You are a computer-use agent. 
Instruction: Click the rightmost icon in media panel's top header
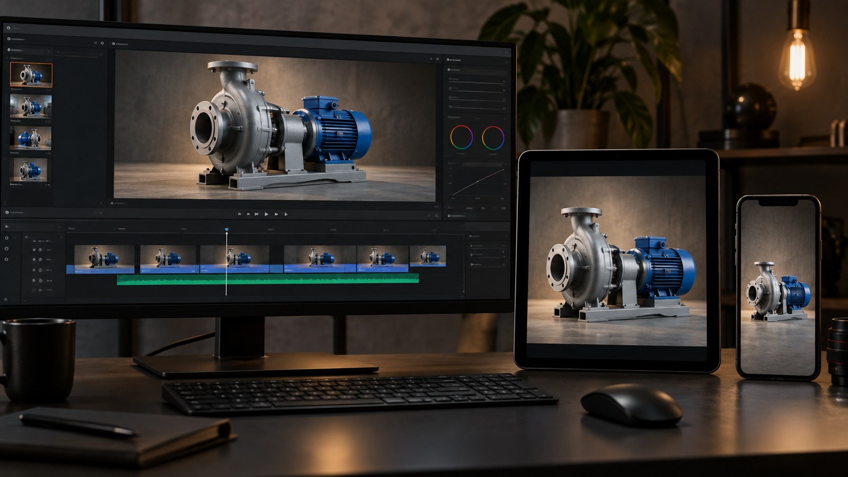tap(102, 43)
